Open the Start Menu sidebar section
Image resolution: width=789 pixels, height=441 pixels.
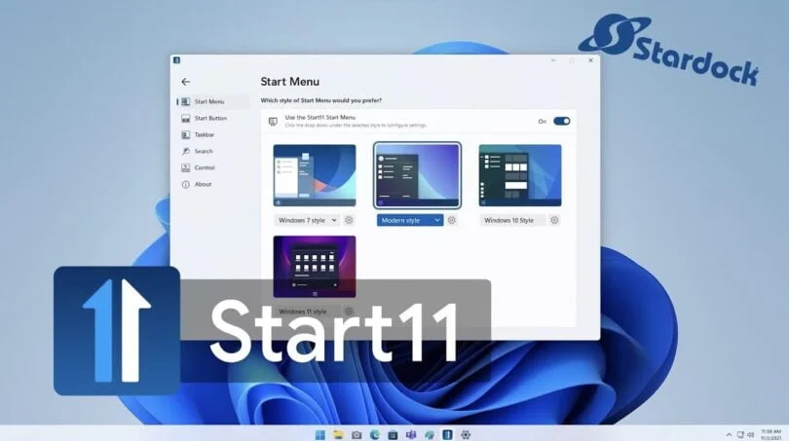tap(213, 101)
